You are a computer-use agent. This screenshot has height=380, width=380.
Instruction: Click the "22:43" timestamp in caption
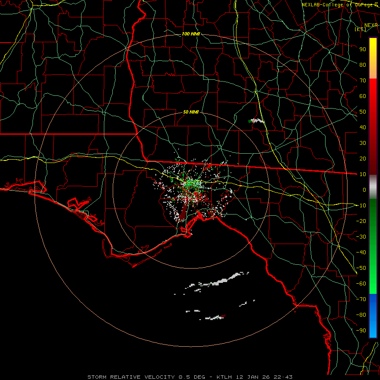[x=283, y=377]
